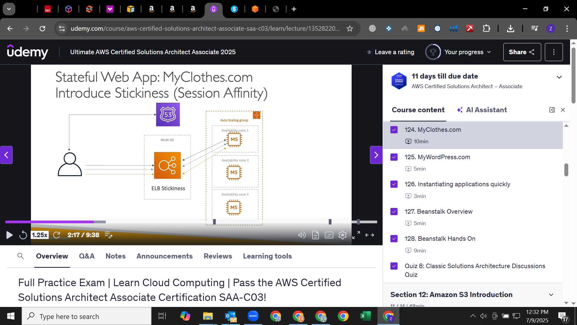Open Chrome three-dot menu

pos(567,29)
